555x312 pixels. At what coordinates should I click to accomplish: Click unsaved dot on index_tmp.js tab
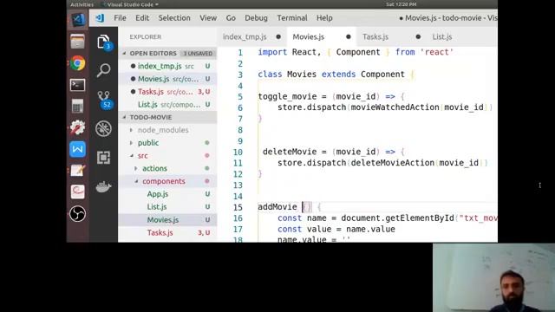278,36
